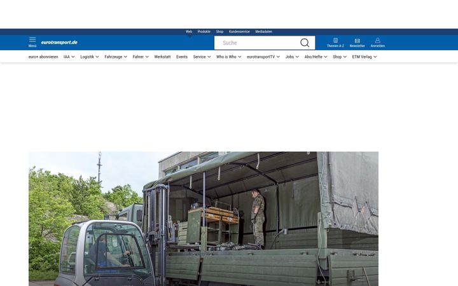The width and height of the screenshot is (458, 286).
Task: Expand the Fahrzeuge dropdown
Action: coord(116,57)
